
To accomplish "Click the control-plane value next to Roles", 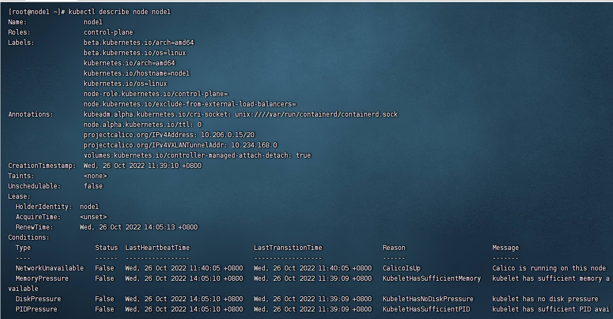I will click(x=108, y=32).
